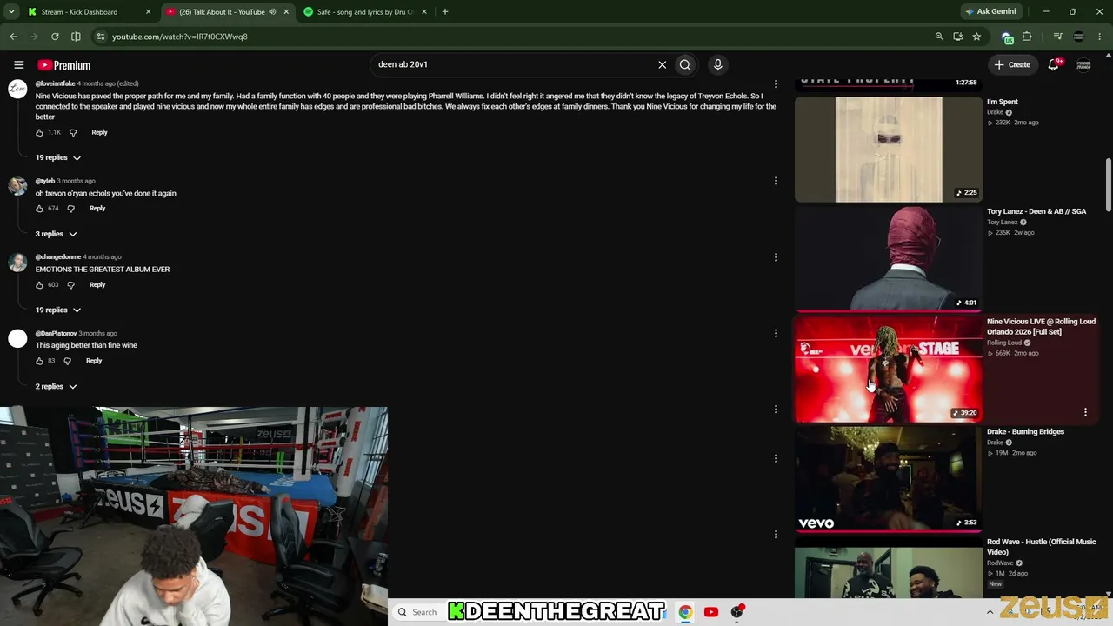Open the Chrome tab search dropdown

click(11, 12)
